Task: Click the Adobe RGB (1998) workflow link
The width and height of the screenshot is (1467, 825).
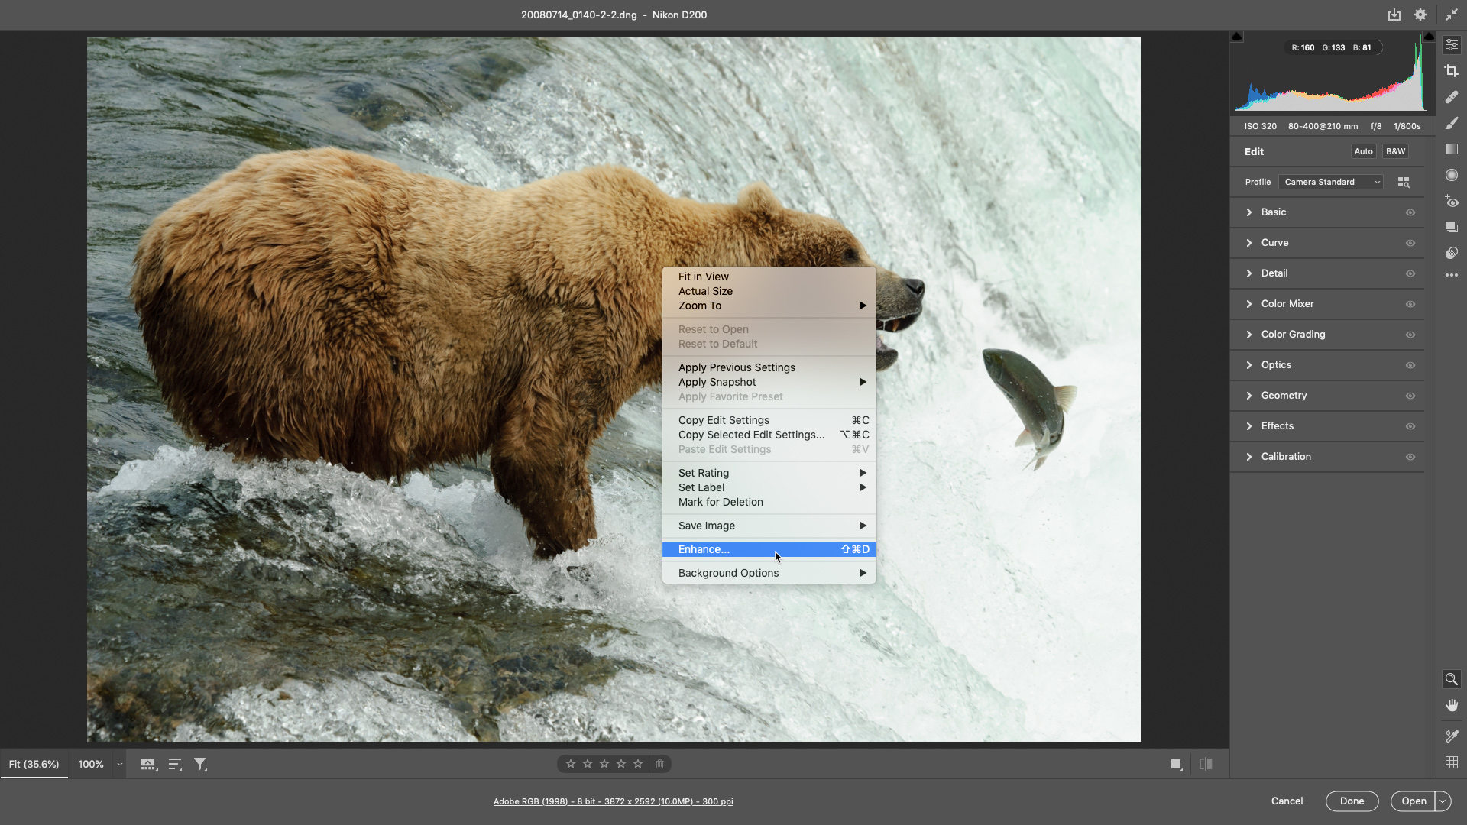Action: tap(613, 801)
